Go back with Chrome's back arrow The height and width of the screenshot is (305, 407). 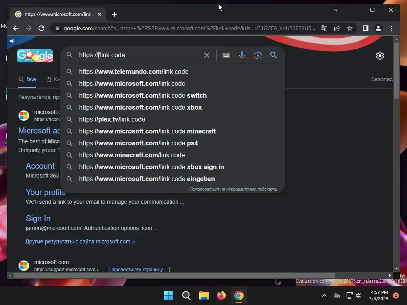pos(16,28)
